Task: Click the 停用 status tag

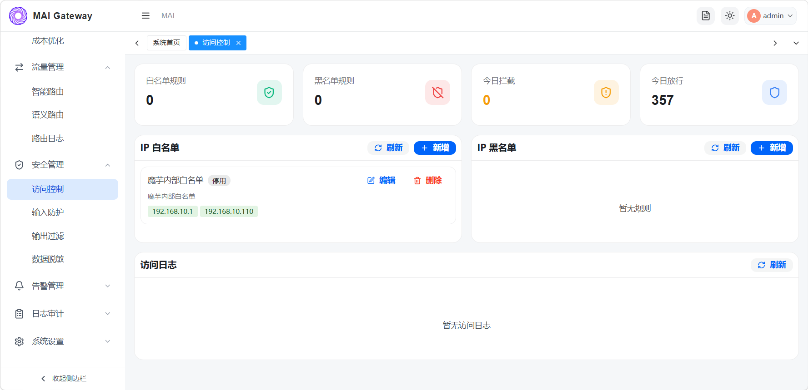Action: point(219,181)
